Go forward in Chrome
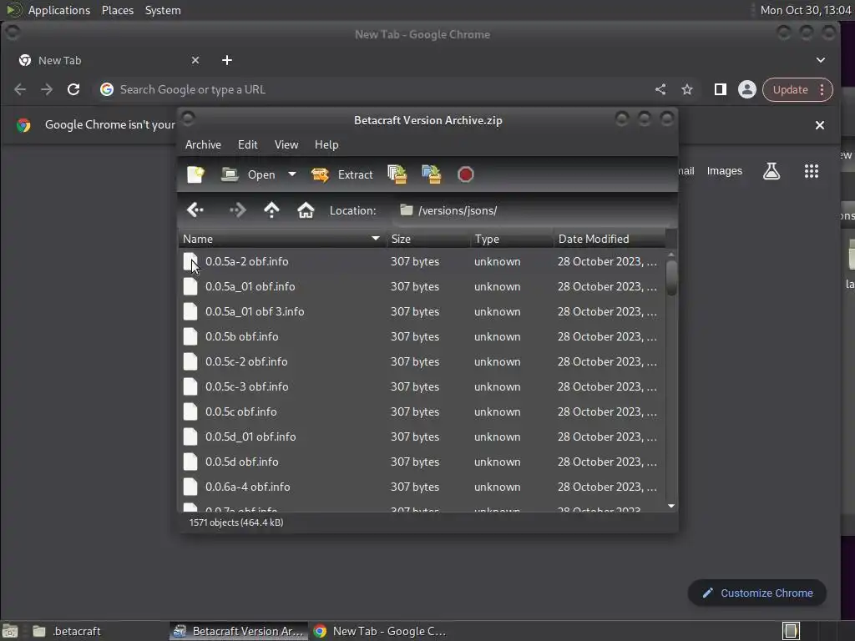The height and width of the screenshot is (641, 855). (x=47, y=89)
